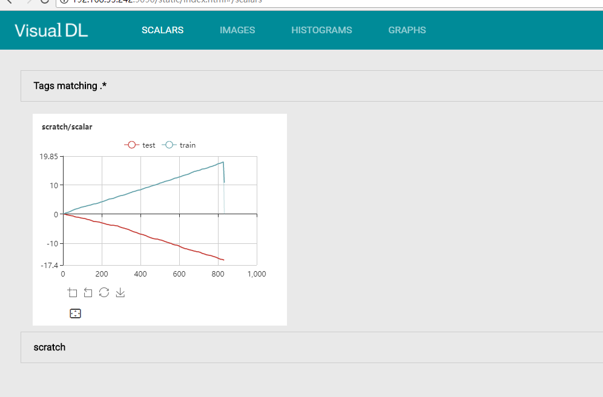Expand the 'scratch' section header
This screenshot has width=603, height=397.
point(312,347)
